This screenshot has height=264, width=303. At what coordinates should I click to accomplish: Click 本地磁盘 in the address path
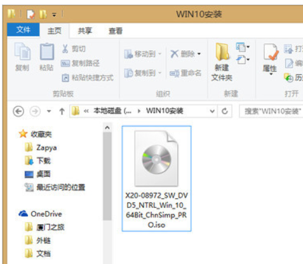tap(112, 111)
